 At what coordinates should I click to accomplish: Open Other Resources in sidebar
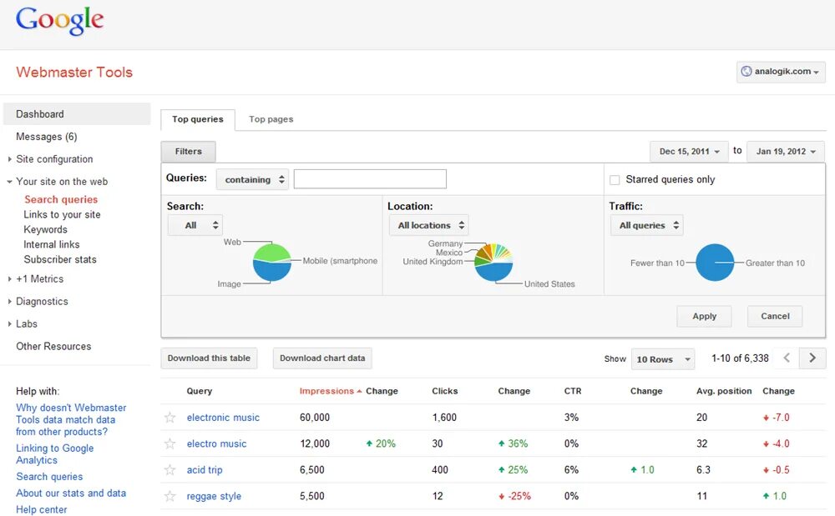coord(53,346)
